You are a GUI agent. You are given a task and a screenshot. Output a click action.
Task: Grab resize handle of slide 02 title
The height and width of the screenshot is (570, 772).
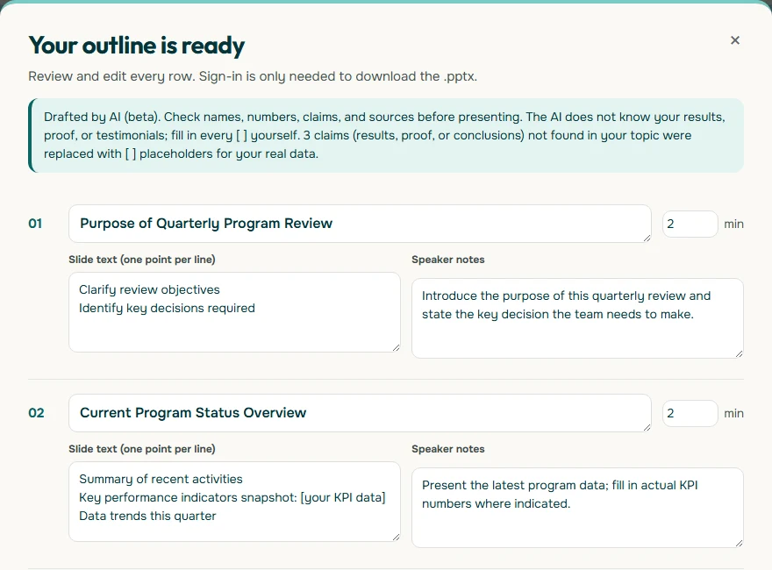point(647,428)
